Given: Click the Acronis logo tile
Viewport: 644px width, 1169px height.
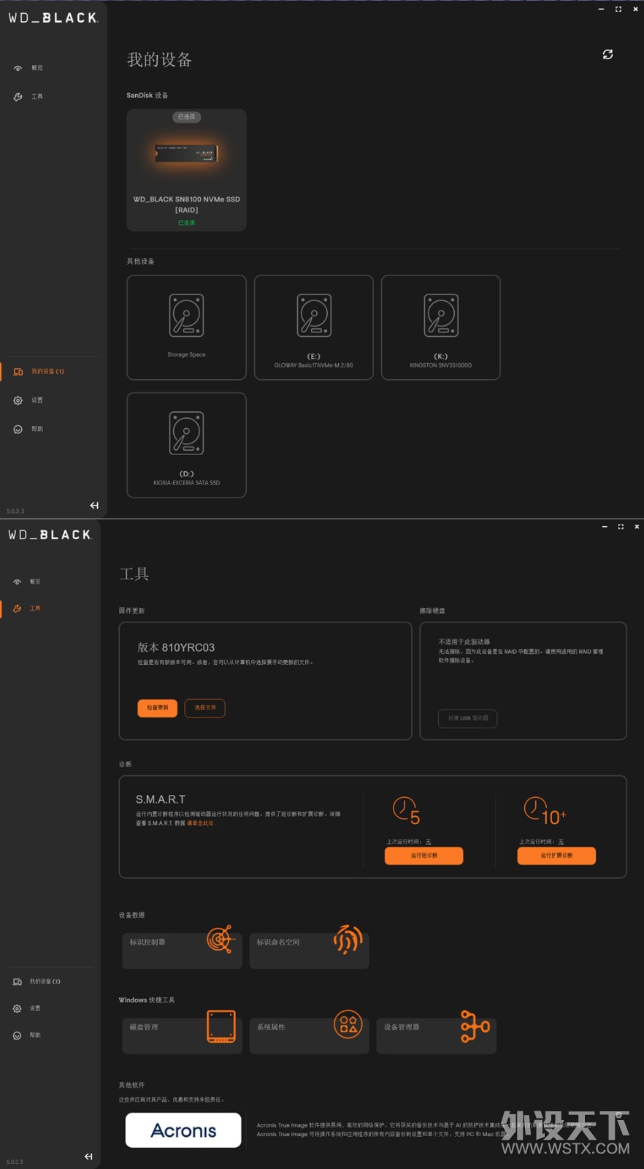Looking at the screenshot, I should pyautogui.click(x=183, y=1130).
